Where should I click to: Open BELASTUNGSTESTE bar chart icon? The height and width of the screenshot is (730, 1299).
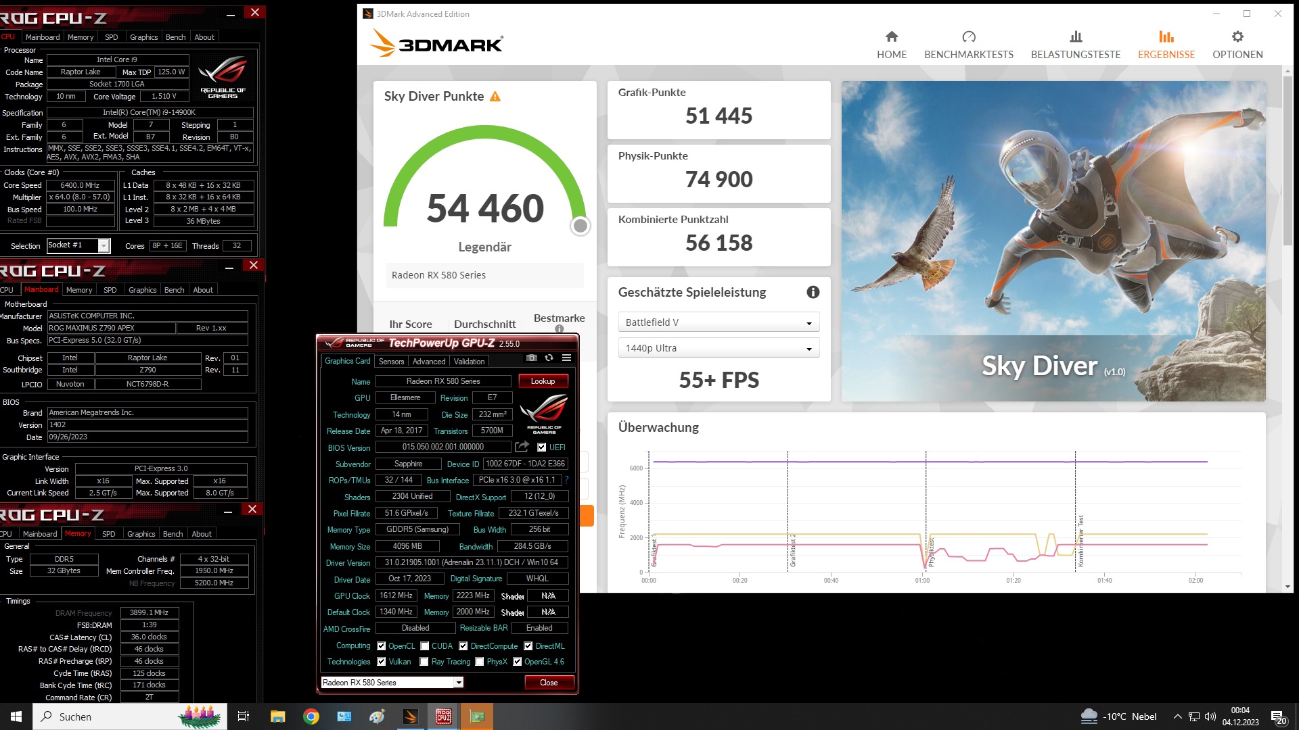(1076, 36)
